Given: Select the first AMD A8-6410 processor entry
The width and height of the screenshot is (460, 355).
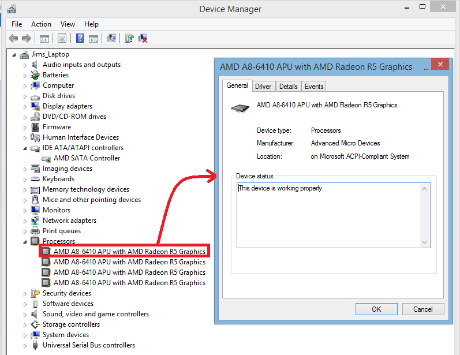Looking at the screenshot, I should (125, 252).
